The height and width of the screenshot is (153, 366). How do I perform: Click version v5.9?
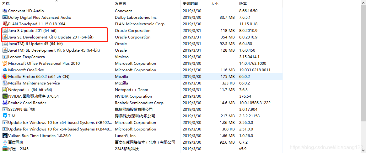[243, 149]
